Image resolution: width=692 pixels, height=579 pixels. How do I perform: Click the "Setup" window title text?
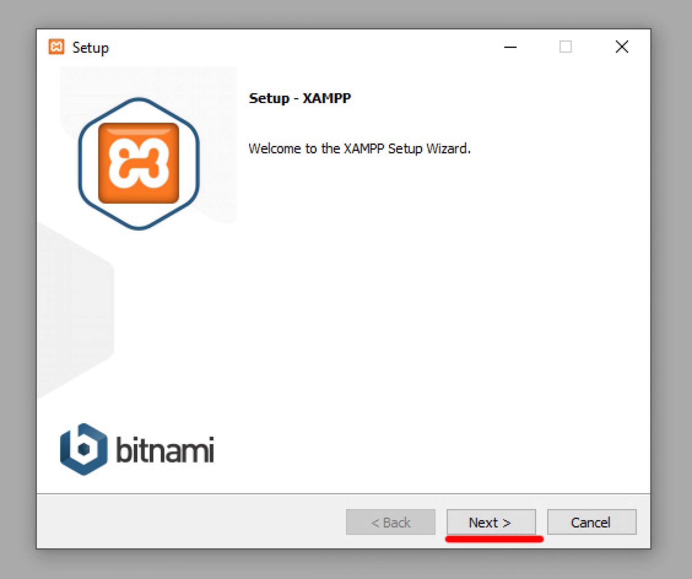pos(90,48)
